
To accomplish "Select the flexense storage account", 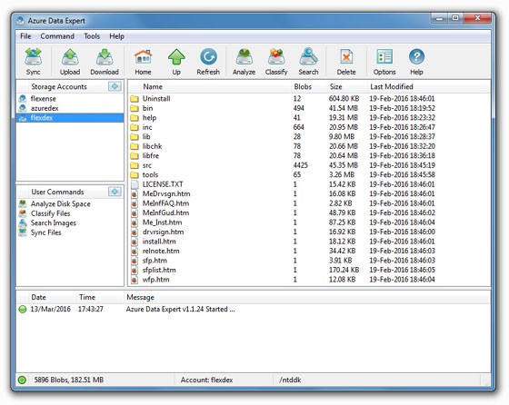I will tap(70, 99).
